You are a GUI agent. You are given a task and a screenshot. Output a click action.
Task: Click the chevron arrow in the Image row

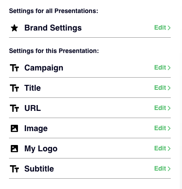169,128
